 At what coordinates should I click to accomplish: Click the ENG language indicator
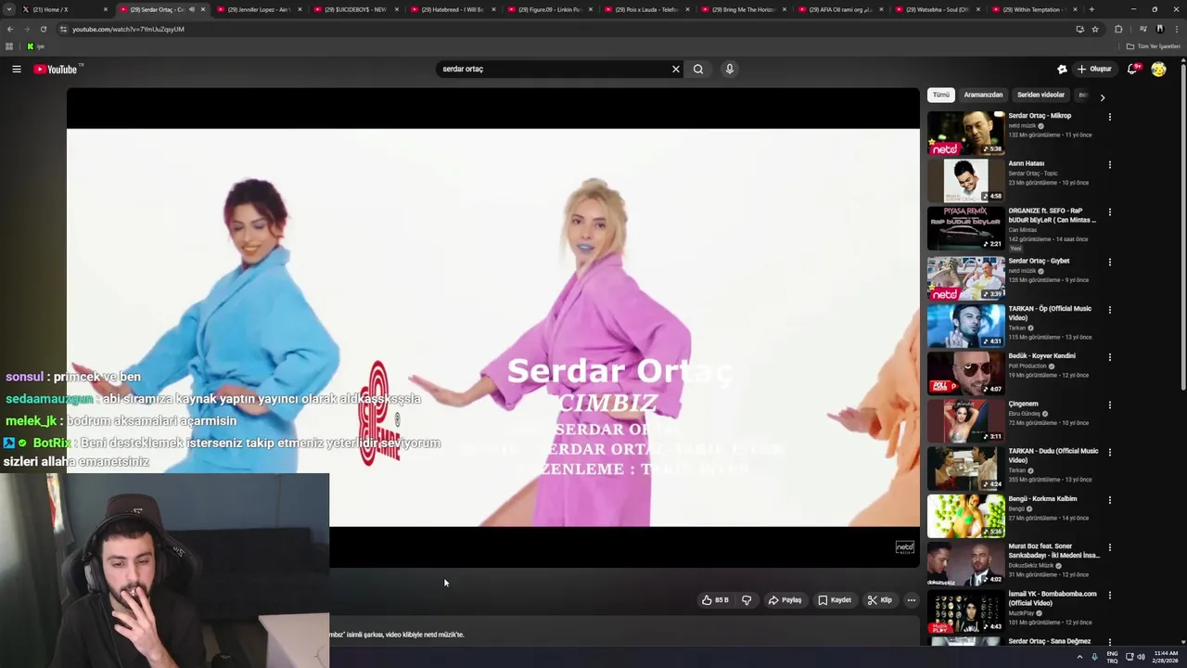tap(1112, 657)
